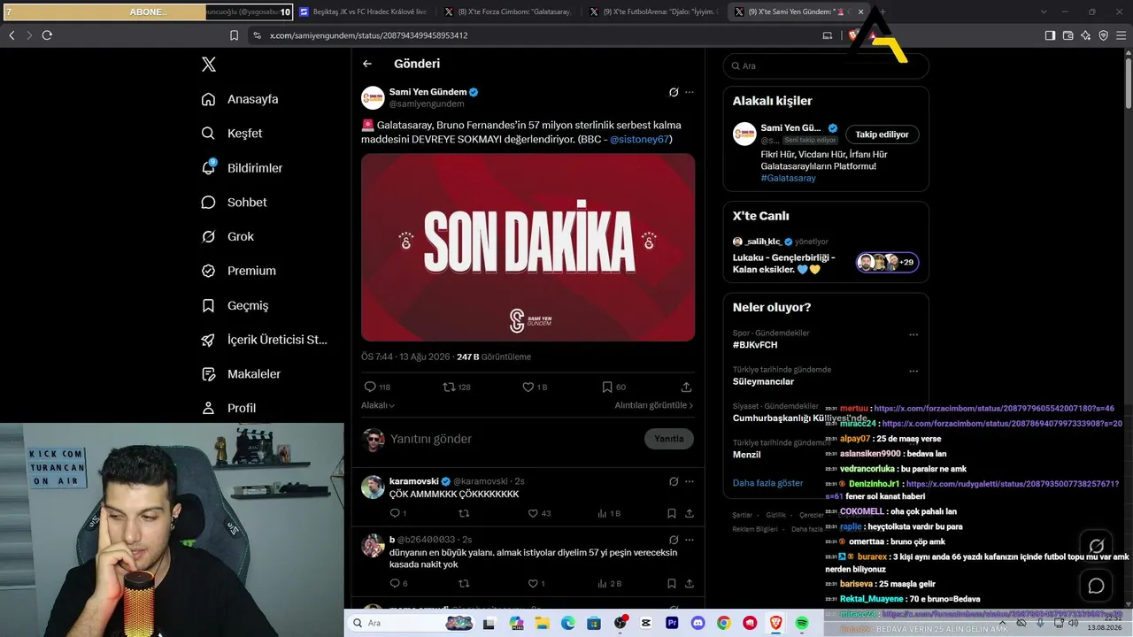This screenshot has width=1133, height=637.
Task: Go to X home via the X logo
Action: pyautogui.click(x=209, y=65)
